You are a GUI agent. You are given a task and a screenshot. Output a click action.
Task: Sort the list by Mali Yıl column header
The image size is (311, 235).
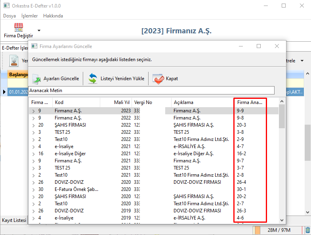point(116,102)
